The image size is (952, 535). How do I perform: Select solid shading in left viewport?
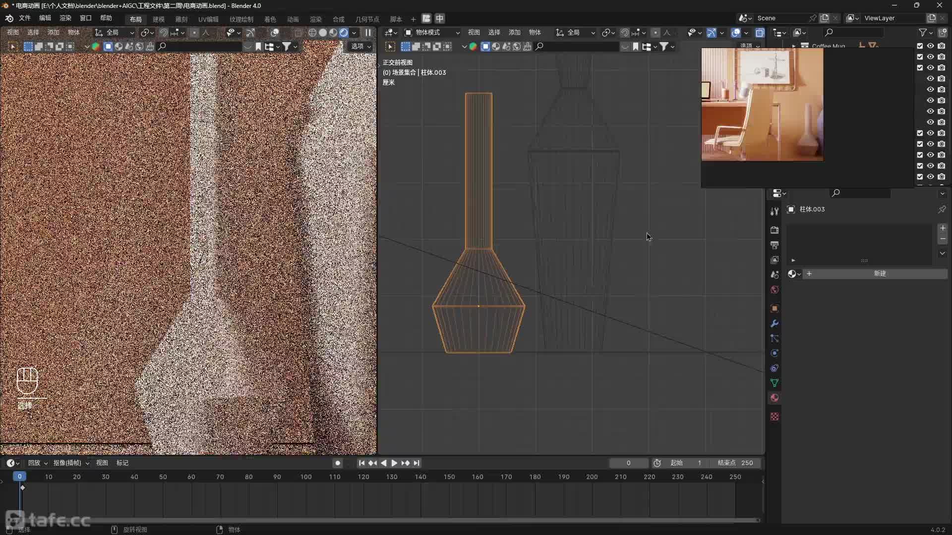[323, 33]
